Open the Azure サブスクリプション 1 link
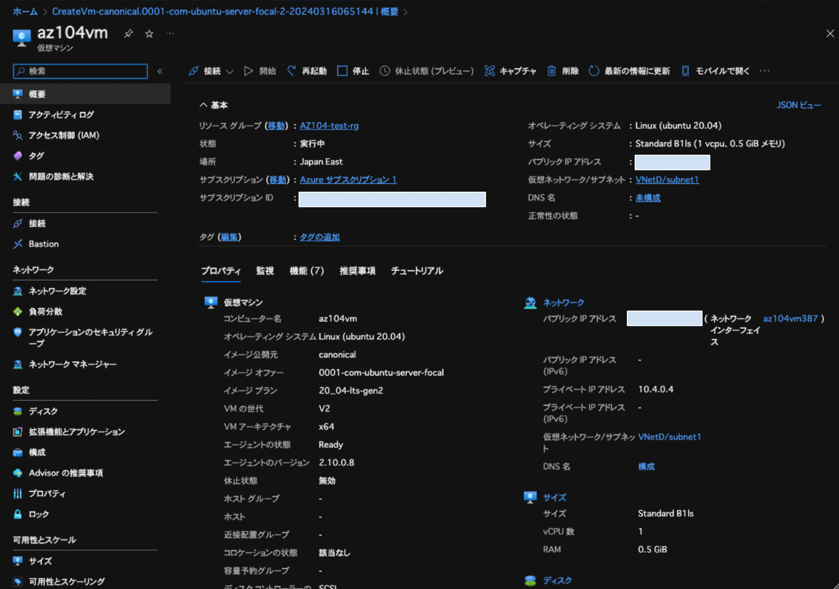 (x=348, y=180)
